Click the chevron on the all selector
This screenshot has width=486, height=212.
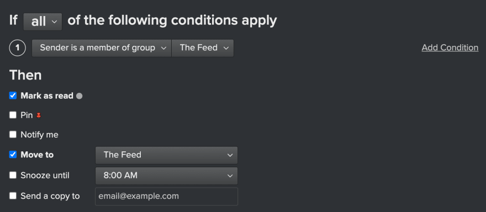[x=54, y=22]
